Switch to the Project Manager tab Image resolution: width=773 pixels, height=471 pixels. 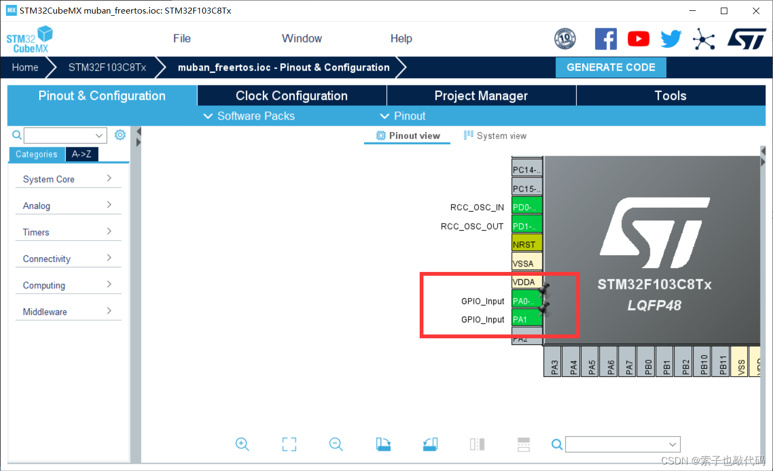pos(481,96)
